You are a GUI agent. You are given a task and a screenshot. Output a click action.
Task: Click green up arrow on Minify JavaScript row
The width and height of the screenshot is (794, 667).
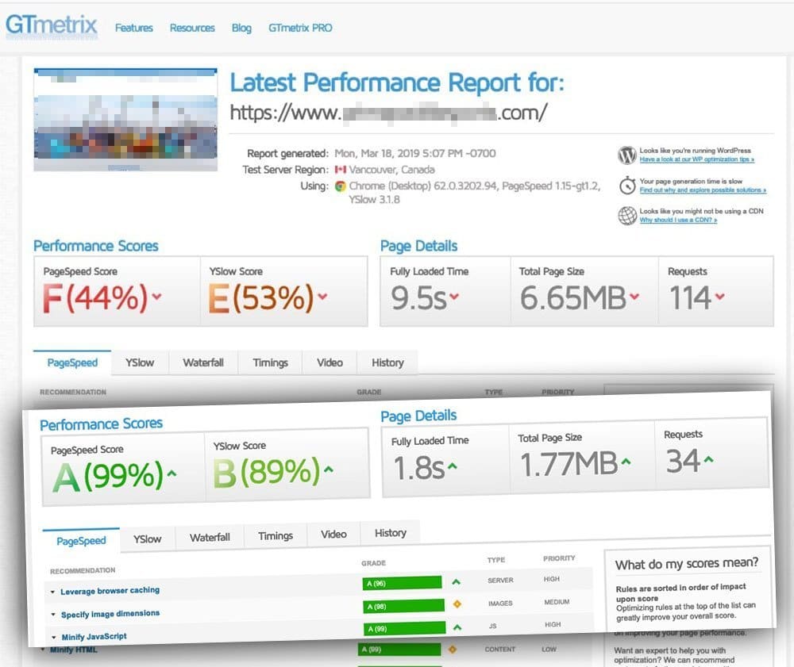457,627
